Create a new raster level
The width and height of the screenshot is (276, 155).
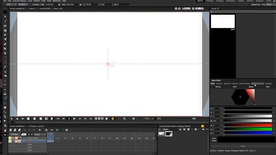coord(19,130)
